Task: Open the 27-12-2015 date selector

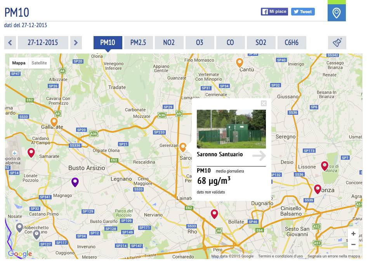Action: [43, 43]
